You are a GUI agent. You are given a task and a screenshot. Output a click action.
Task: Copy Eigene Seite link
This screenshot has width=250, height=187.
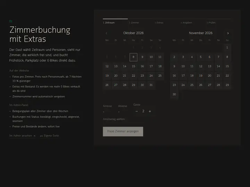[49, 136]
